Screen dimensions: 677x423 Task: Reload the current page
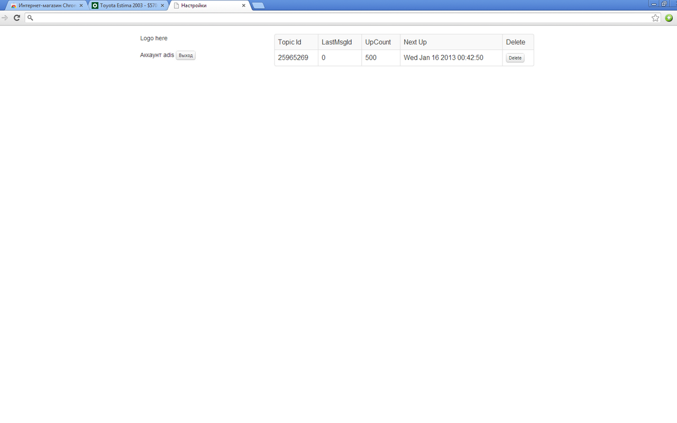click(16, 17)
